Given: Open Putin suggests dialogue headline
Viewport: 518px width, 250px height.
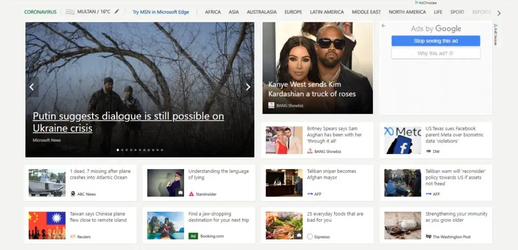Looking at the screenshot, I should tap(128, 122).
